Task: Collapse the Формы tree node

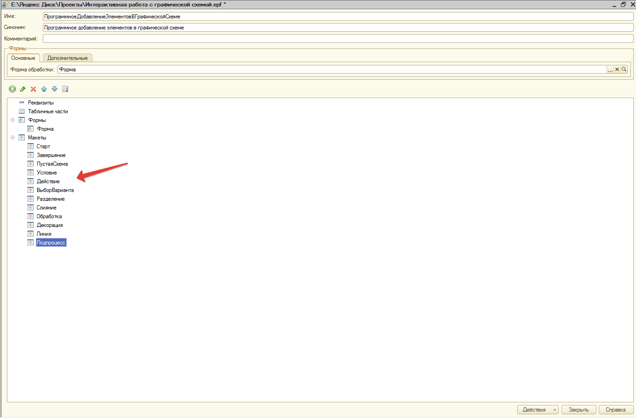Action: [x=13, y=120]
